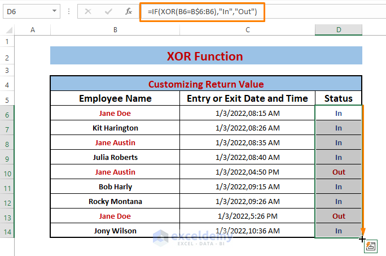
Task: Click the XOR Function title cell
Action: click(x=206, y=56)
